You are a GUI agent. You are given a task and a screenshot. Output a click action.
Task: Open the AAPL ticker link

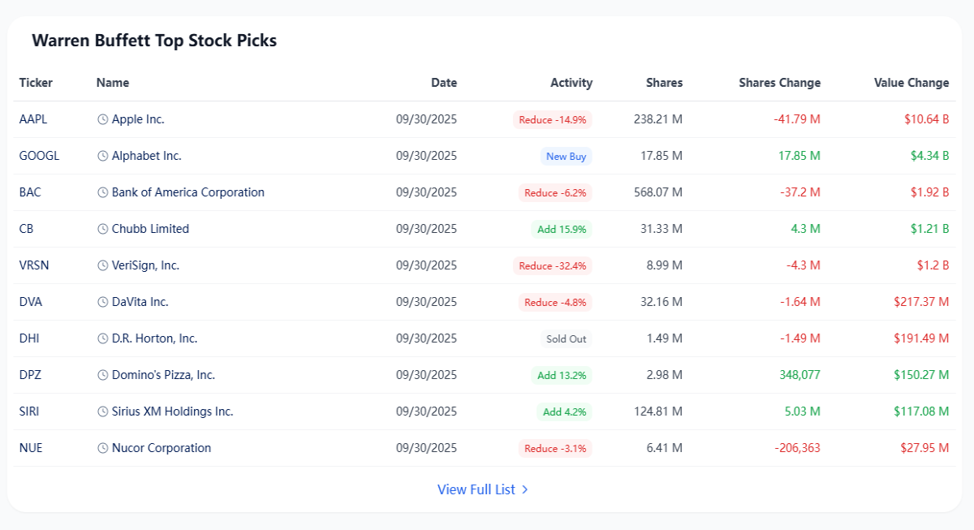click(x=33, y=119)
